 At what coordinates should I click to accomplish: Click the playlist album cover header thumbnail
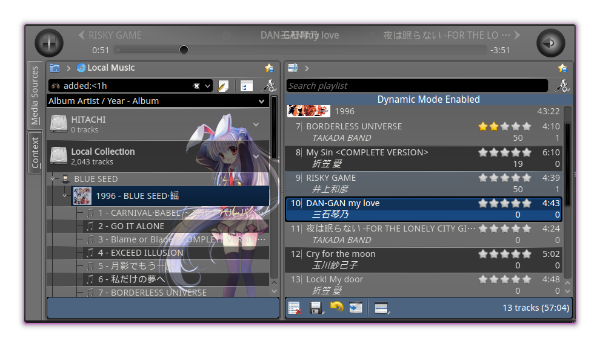click(308, 111)
